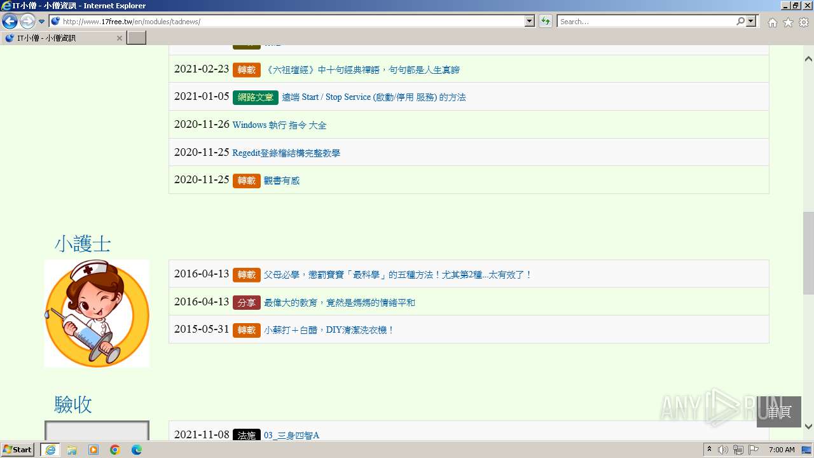This screenshot has height=458, width=814.
Task: Launch Chrome from the taskbar
Action: point(115,450)
